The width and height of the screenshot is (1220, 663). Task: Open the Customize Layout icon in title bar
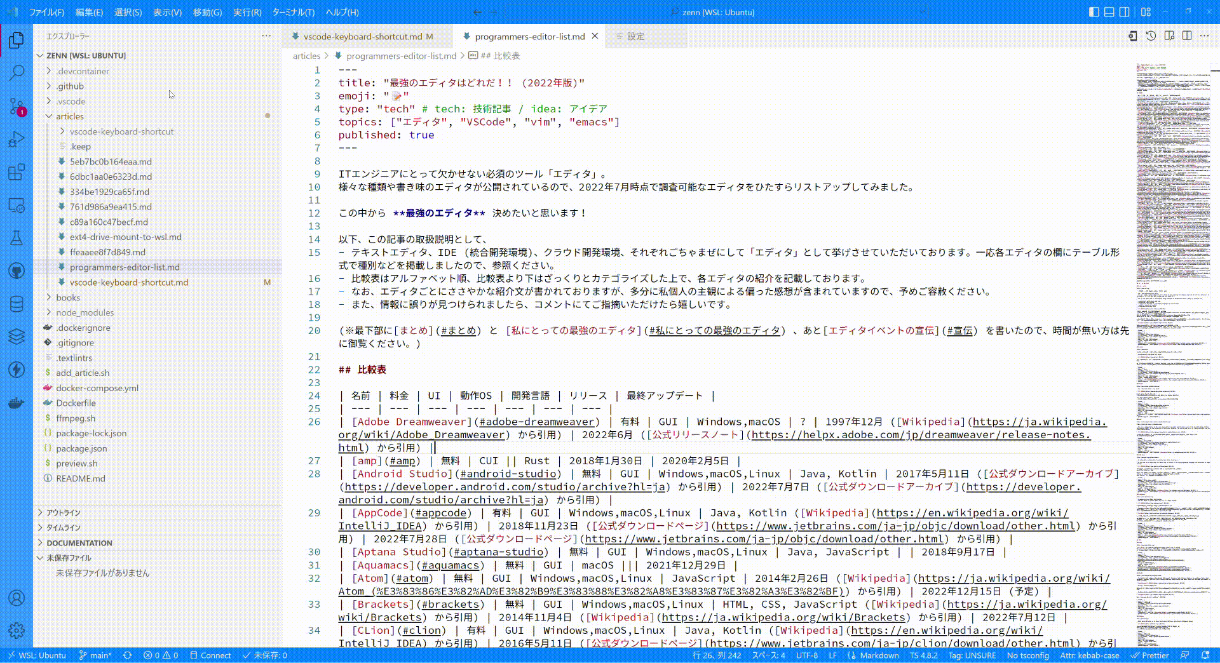(1146, 12)
